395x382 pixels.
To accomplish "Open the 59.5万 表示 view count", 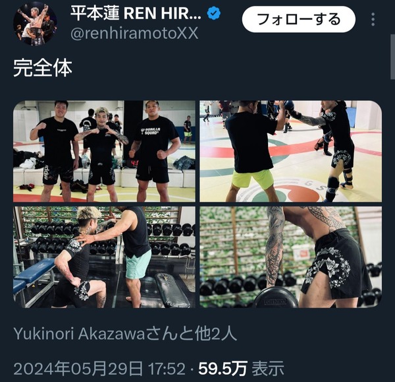I will coord(241,369).
